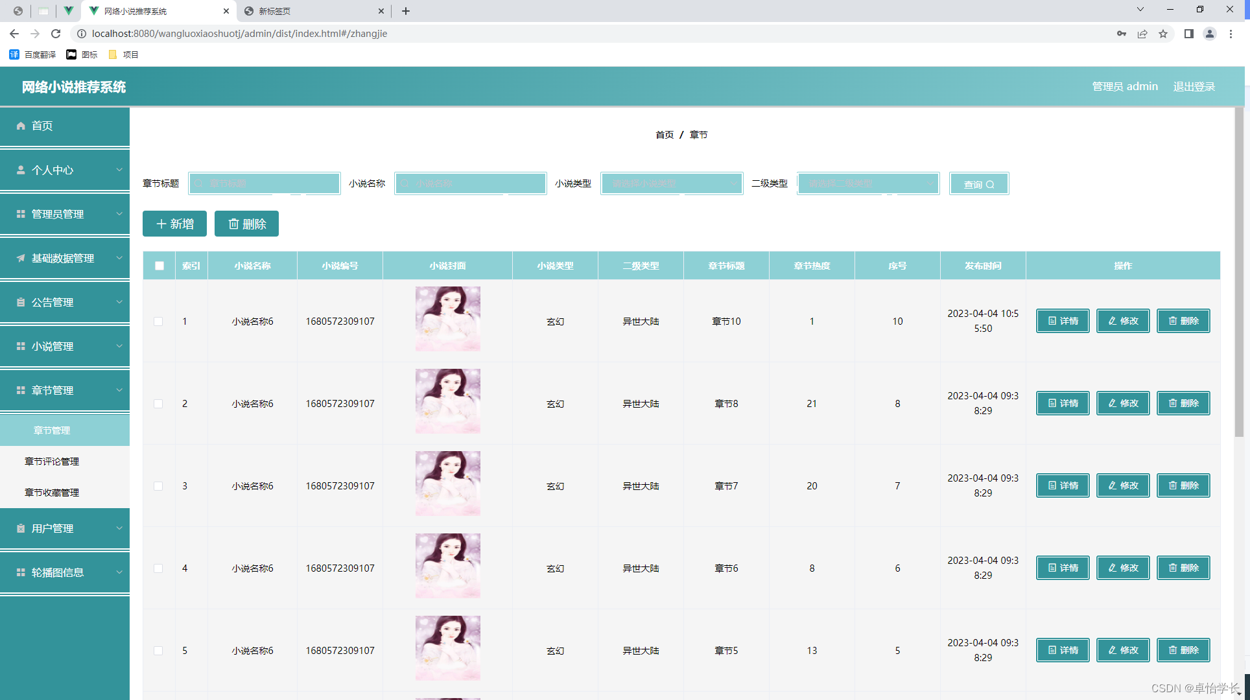
Task: Click the home icon beside 首页 in sidebar
Action: pyautogui.click(x=21, y=126)
